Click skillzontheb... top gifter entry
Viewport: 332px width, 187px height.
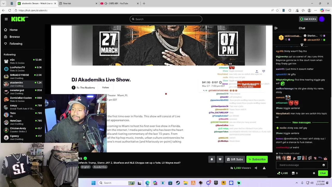click(290, 38)
